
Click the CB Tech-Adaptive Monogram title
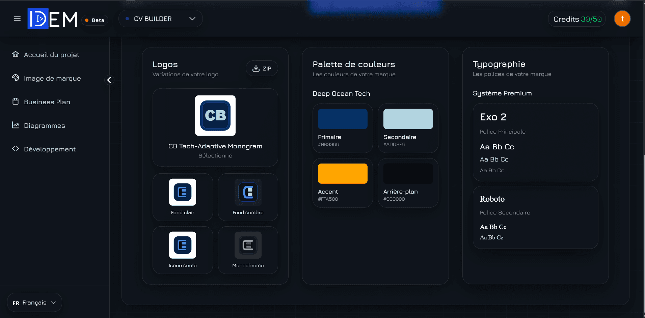[x=215, y=146]
